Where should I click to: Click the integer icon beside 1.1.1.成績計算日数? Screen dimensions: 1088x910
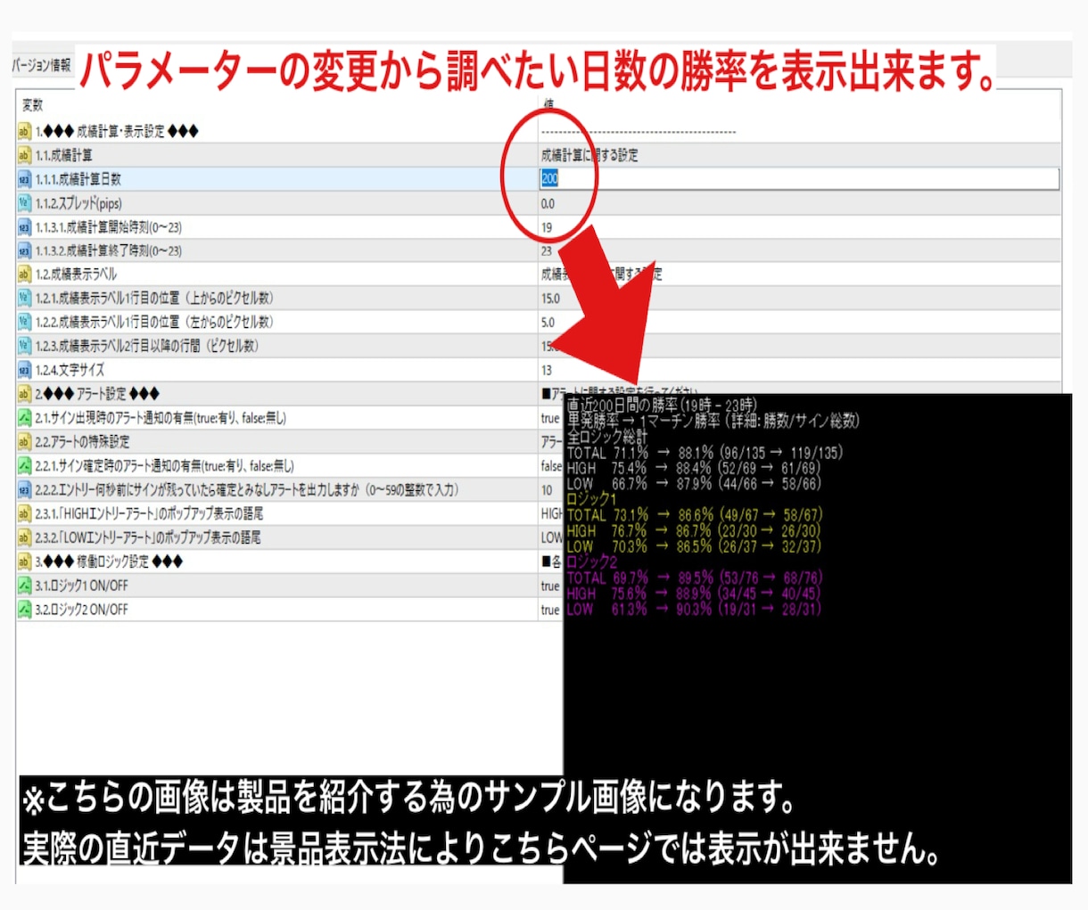click(x=24, y=179)
